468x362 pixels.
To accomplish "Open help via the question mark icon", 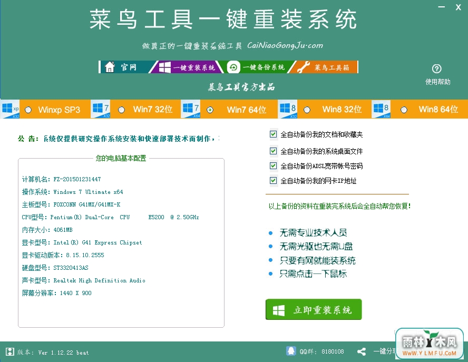I will (x=437, y=69).
